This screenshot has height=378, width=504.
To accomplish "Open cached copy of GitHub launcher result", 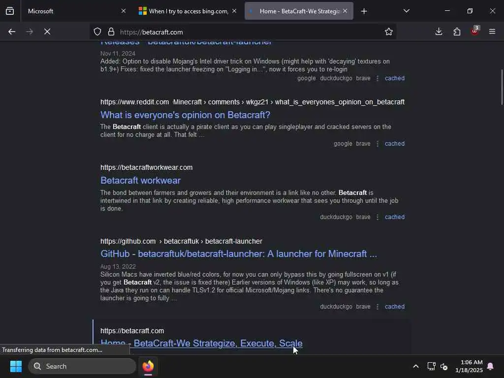I will click(x=395, y=307).
